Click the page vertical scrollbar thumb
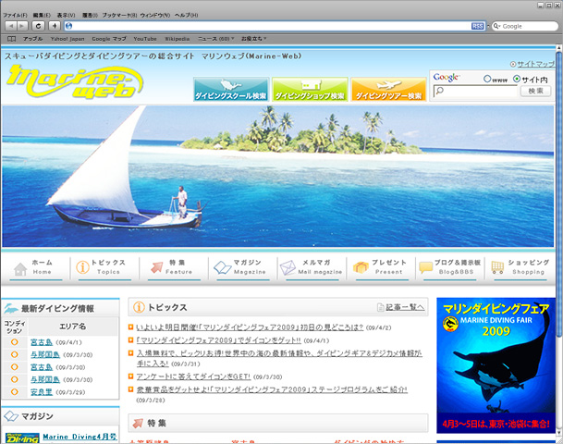563x444 pixels. click(559, 194)
